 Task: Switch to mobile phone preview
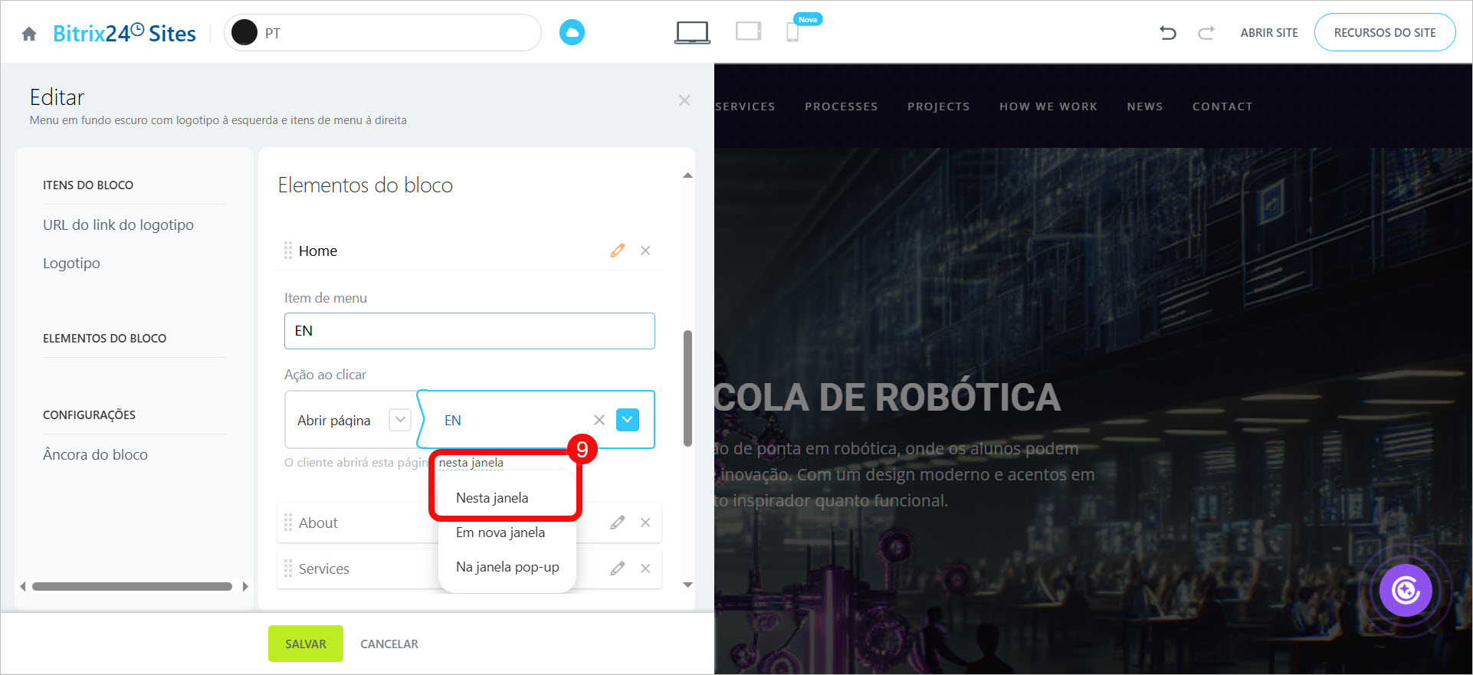792,32
